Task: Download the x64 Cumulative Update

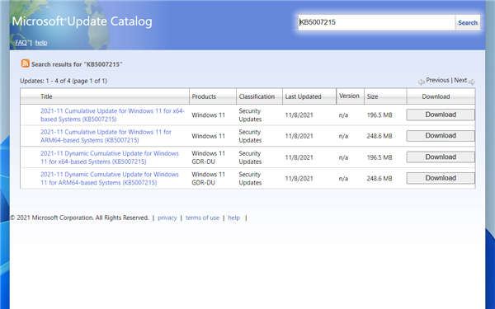Action: tap(441, 115)
